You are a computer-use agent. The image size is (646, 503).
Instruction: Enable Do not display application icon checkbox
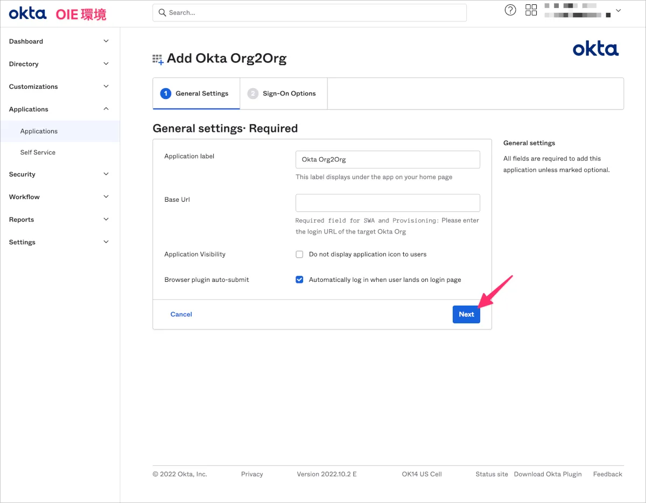tap(300, 254)
